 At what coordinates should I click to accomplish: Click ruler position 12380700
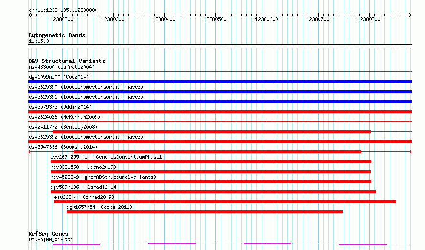[x=318, y=19]
